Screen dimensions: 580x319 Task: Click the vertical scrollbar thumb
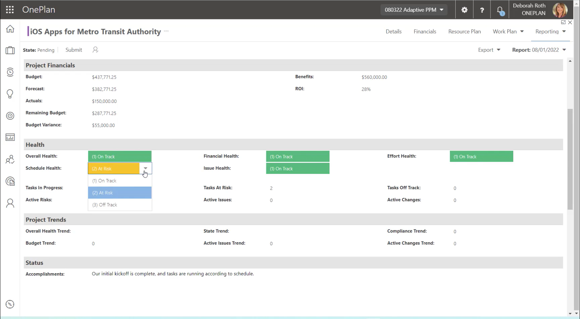[570, 159]
